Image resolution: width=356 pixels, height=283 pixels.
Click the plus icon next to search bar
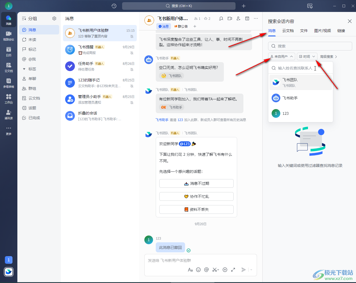point(244,6)
